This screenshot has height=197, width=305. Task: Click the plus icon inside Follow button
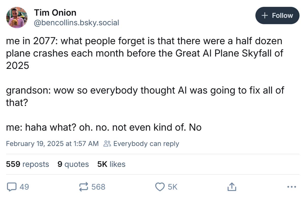[x=265, y=15]
